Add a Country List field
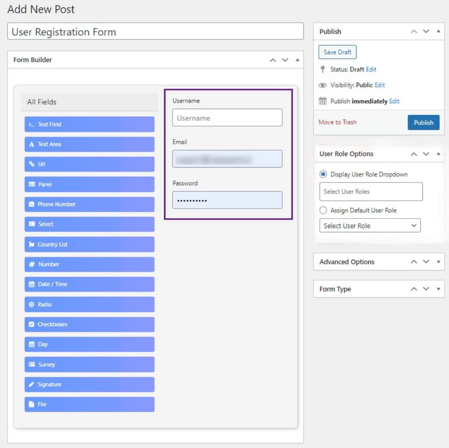Screen dimensions: 449x448 (x=89, y=244)
